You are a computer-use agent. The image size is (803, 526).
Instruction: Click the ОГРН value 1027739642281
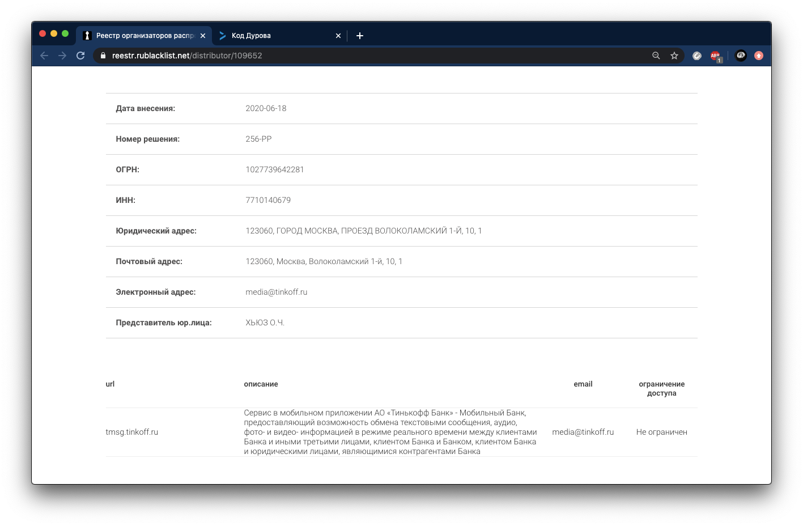tap(275, 169)
